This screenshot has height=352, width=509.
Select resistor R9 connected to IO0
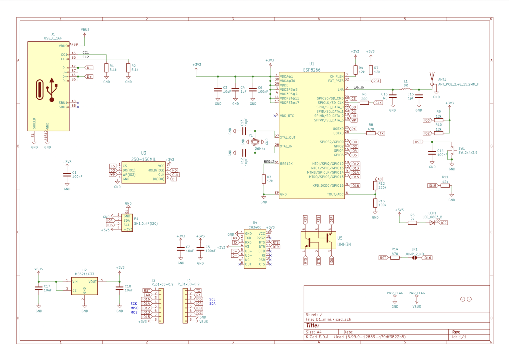pyautogui.click(x=439, y=120)
